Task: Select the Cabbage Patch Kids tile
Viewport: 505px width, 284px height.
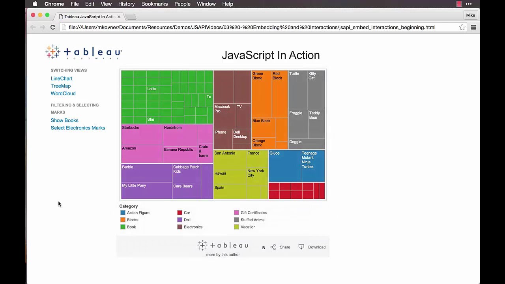Action: pyautogui.click(x=187, y=174)
